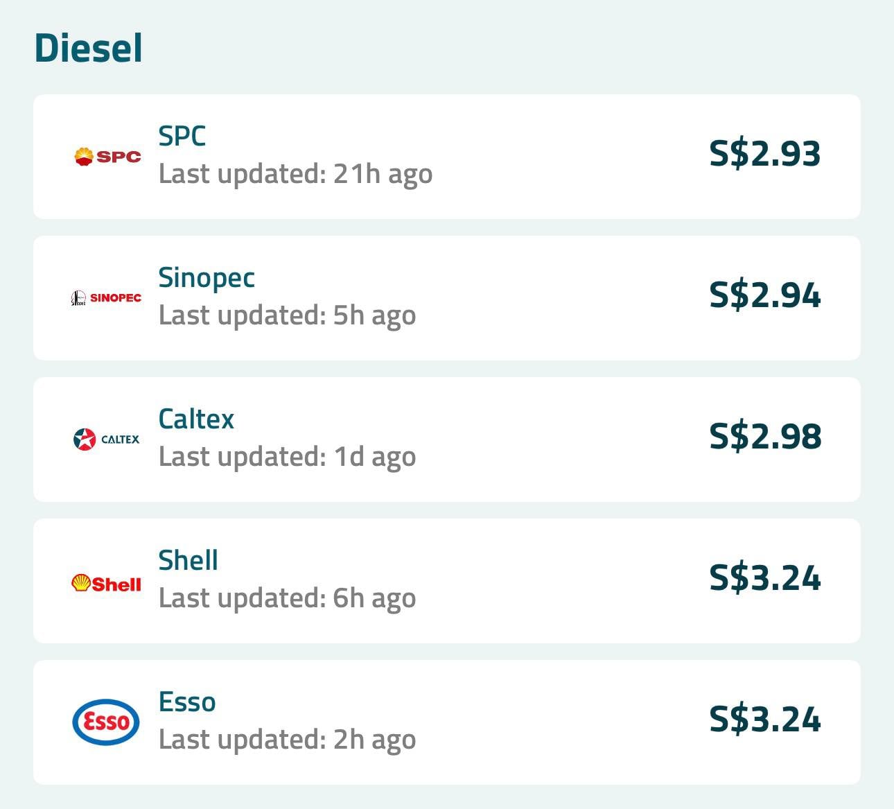Screen dimensions: 894x809
Task: Open the Caltex station listing
Action: [447, 438]
